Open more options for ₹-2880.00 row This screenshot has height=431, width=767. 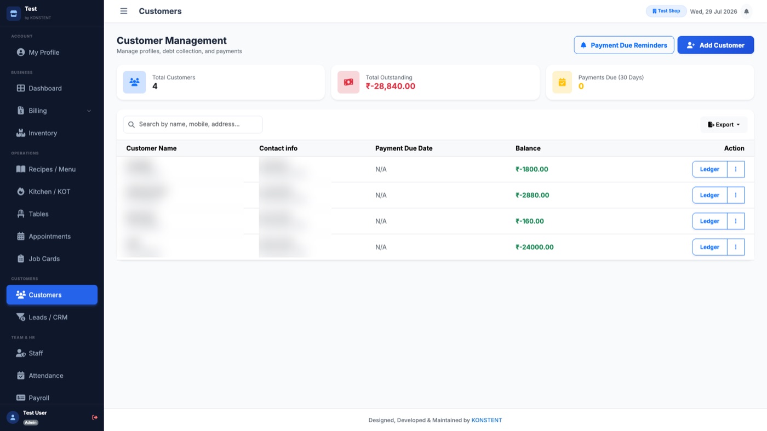pos(735,195)
